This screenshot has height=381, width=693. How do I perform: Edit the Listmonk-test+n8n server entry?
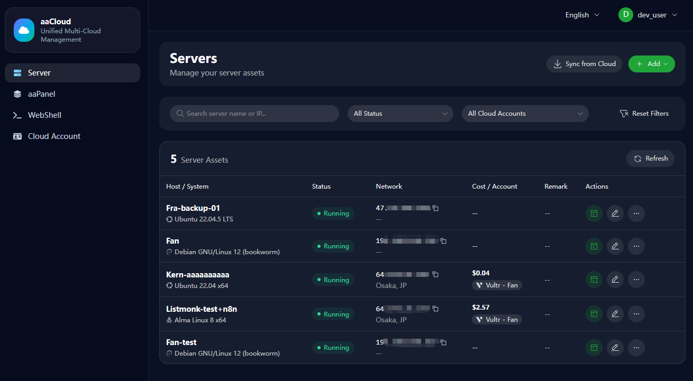(615, 314)
